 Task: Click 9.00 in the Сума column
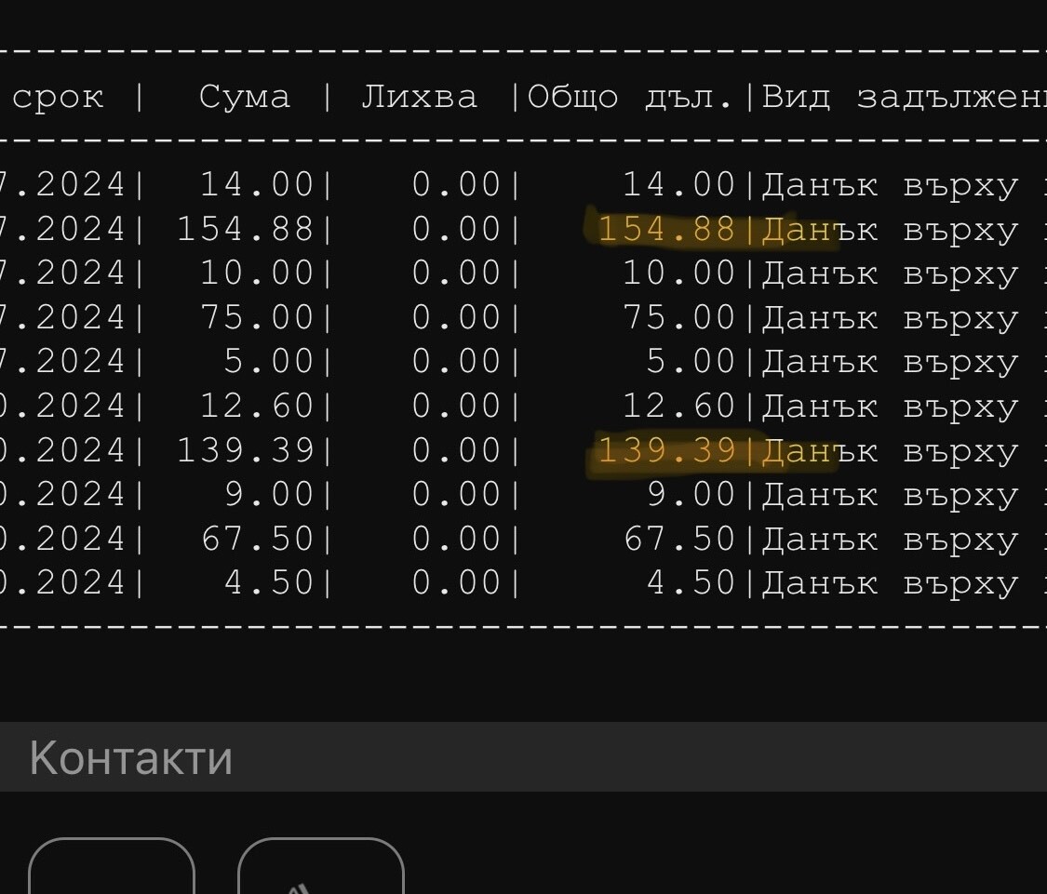coord(268,494)
